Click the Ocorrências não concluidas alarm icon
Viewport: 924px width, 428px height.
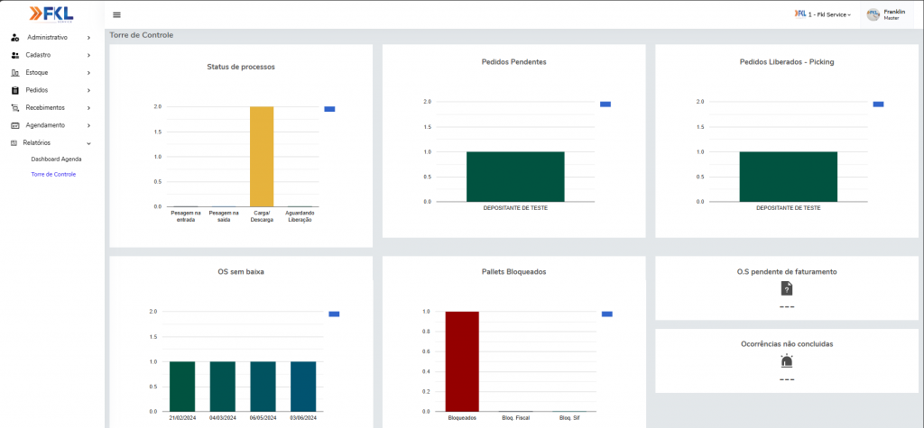[787, 361]
